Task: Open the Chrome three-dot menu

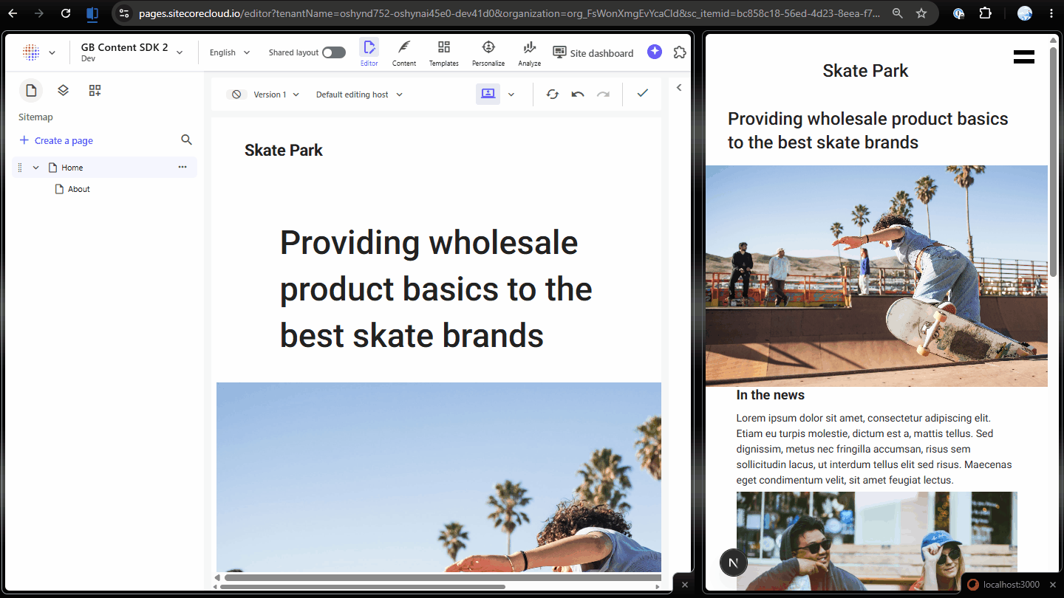Action: (1051, 13)
